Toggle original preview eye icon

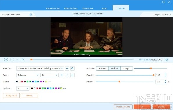click(31, 14)
